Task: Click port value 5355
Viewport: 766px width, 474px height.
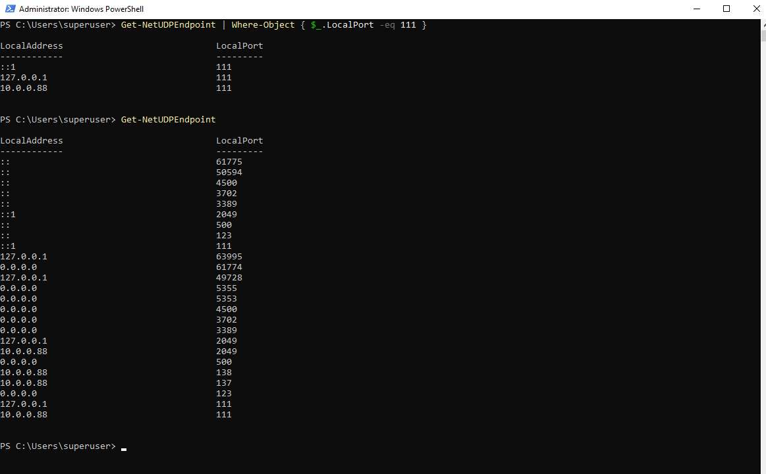Action: (227, 288)
